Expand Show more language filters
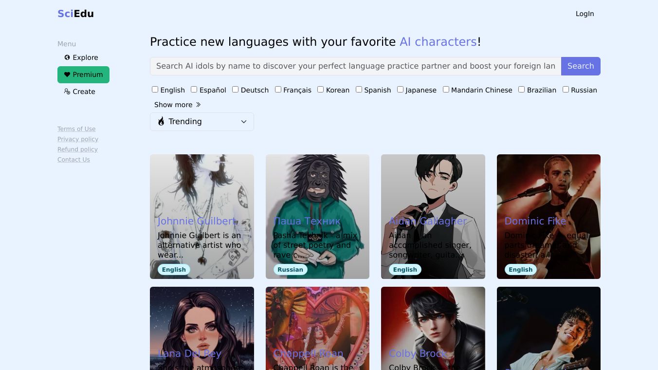The width and height of the screenshot is (658, 370). click(x=178, y=105)
